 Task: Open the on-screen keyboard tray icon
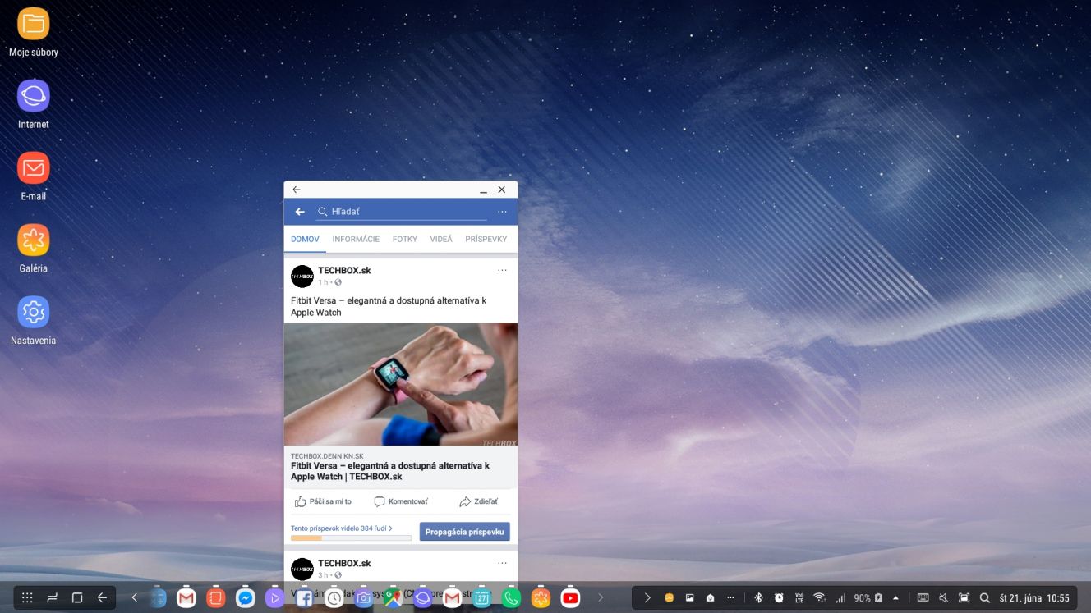(x=923, y=598)
